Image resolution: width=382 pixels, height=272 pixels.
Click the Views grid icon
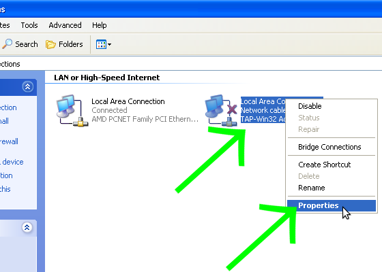(101, 44)
